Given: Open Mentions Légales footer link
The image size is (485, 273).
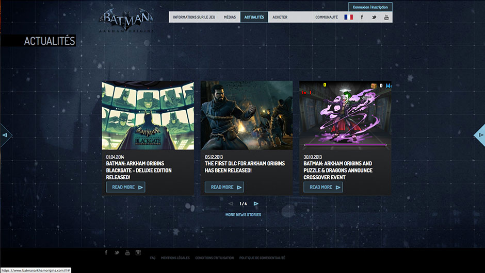Looking at the screenshot, I should tap(175, 258).
